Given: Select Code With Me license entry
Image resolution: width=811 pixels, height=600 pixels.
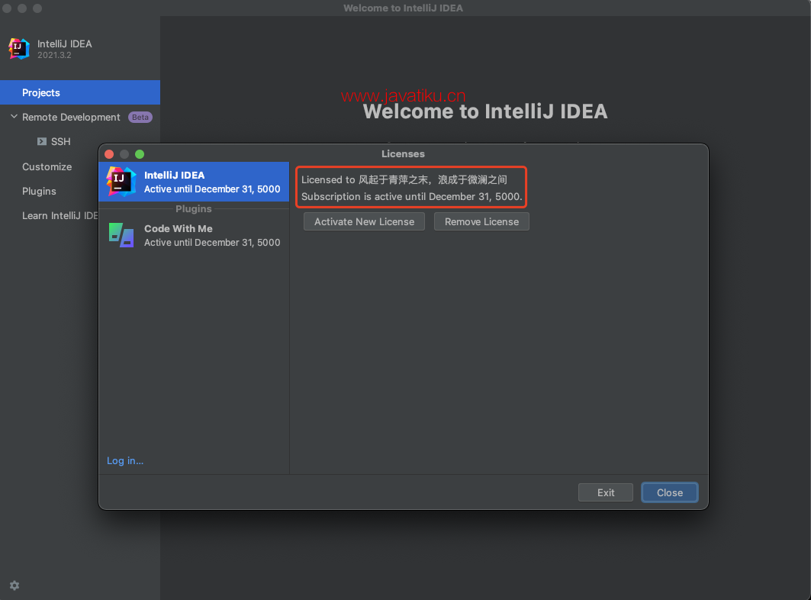Looking at the screenshot, I should [x=194, y=235].
